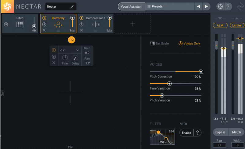Remove the Harmony module with X
Screen dimensions: 245x149
pos(44,30)
